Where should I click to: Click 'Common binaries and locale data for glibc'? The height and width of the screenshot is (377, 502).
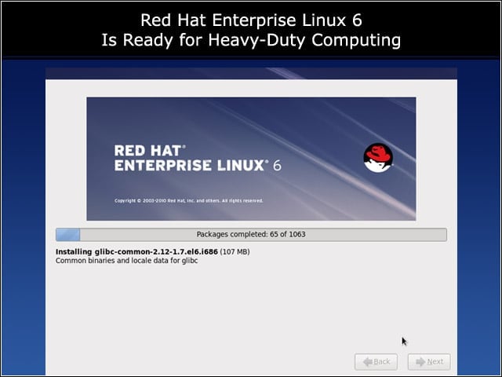click(x=126, y=261)
